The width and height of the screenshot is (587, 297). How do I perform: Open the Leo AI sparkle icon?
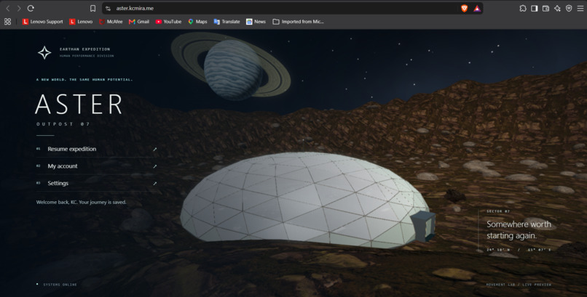[x=557, y=8]
